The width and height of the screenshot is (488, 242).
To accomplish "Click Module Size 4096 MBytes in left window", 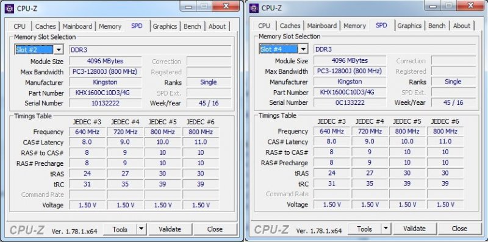I will tap(105, 62).
